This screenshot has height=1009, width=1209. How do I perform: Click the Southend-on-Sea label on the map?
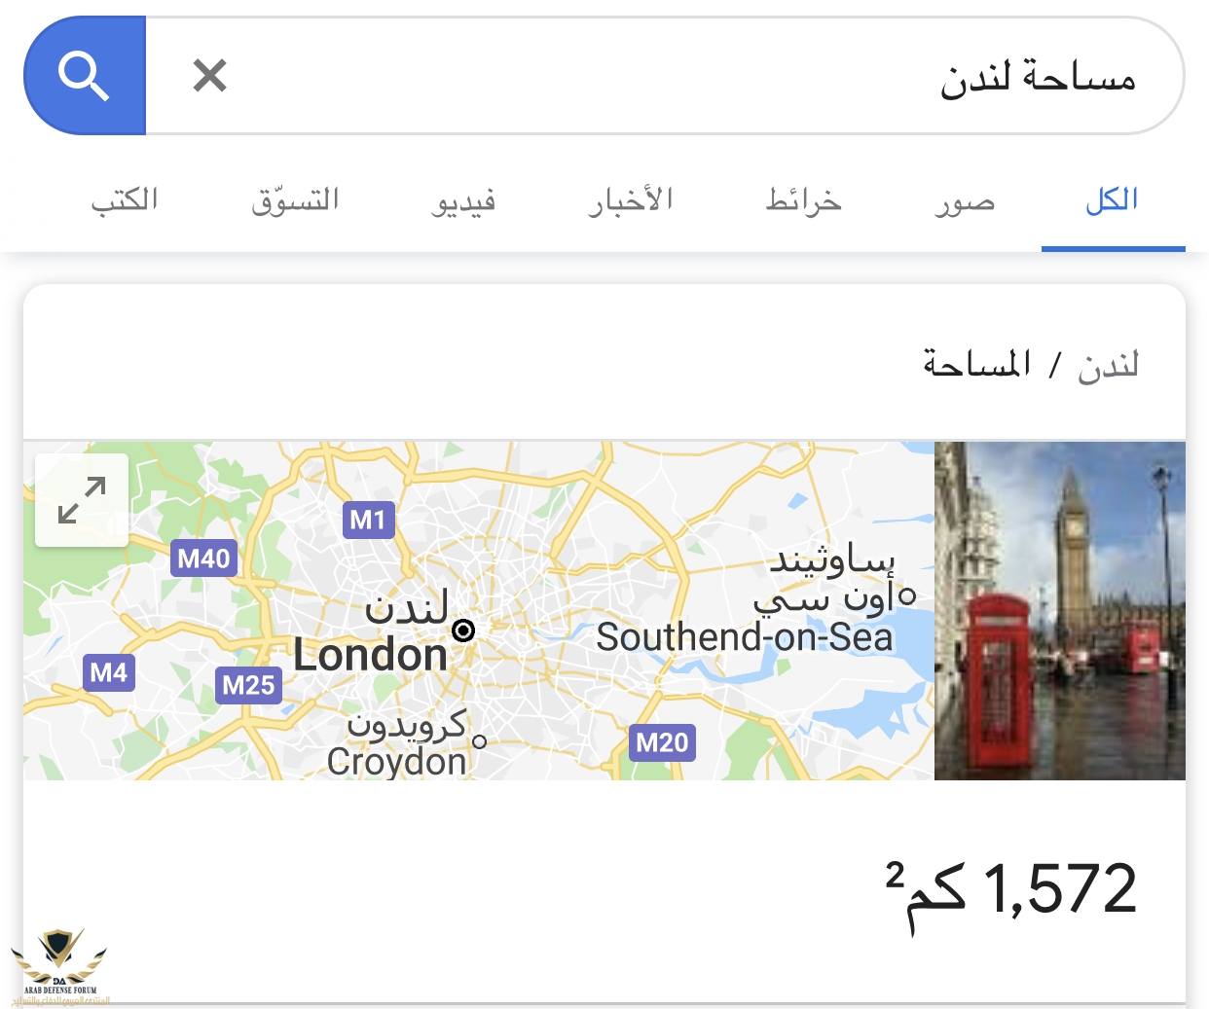(x=745, y=638)
